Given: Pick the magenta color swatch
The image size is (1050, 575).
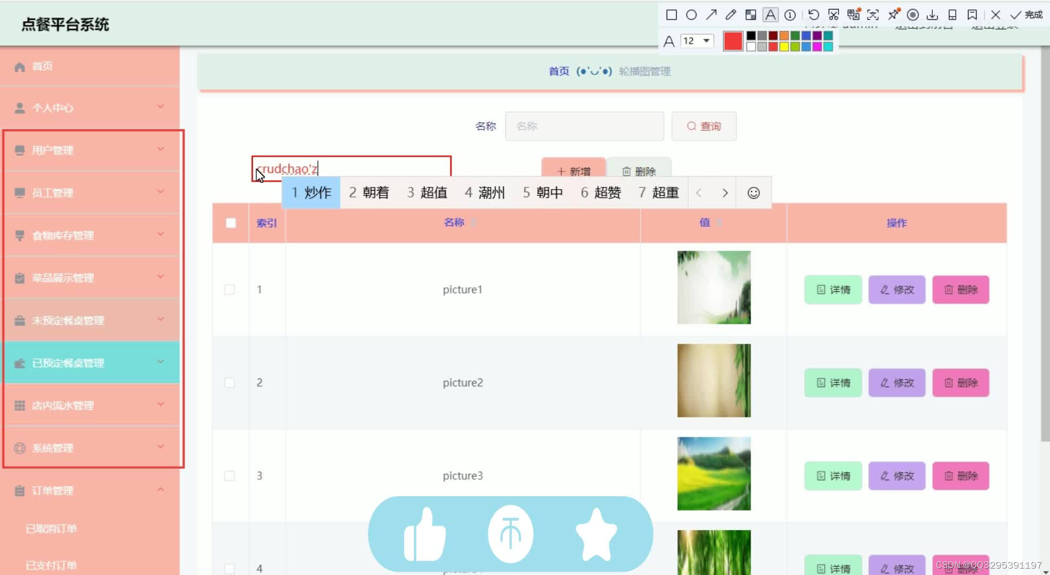Looking at the screenshot, I should [x=817, y=46].
